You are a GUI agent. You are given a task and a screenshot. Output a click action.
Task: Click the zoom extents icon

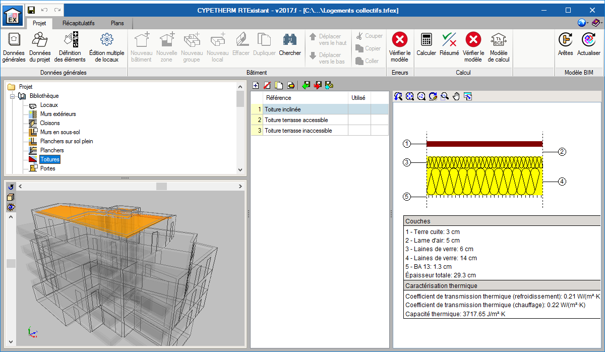tap(410, 96)
